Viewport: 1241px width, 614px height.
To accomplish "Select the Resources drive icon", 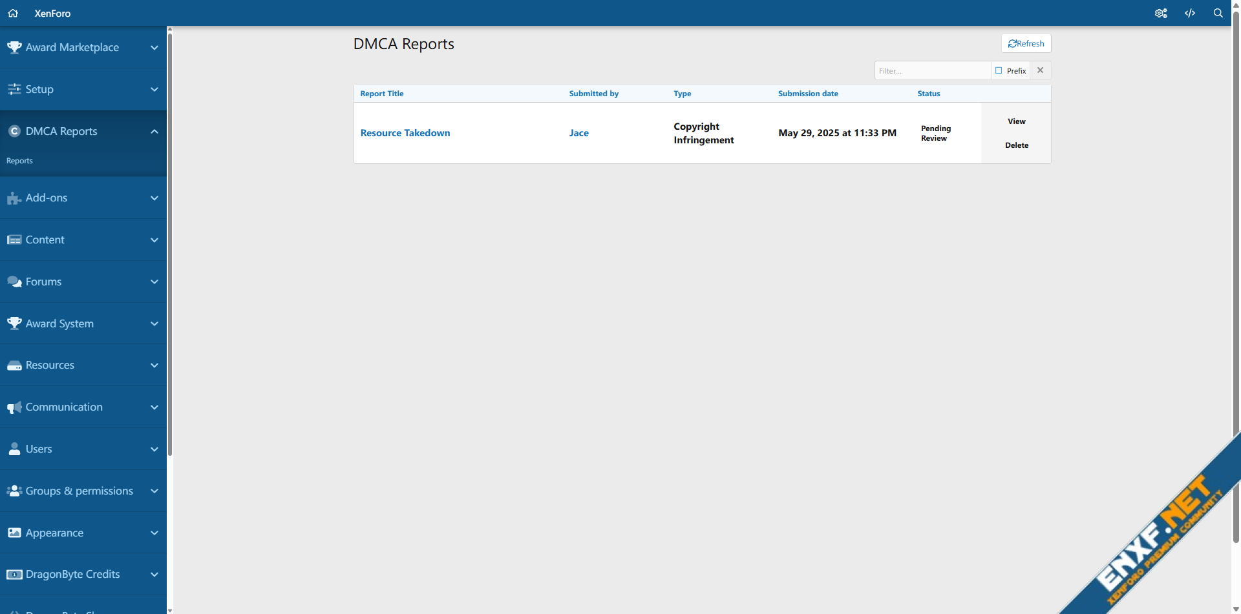I will pyautogui.click(x=14, y=365).
